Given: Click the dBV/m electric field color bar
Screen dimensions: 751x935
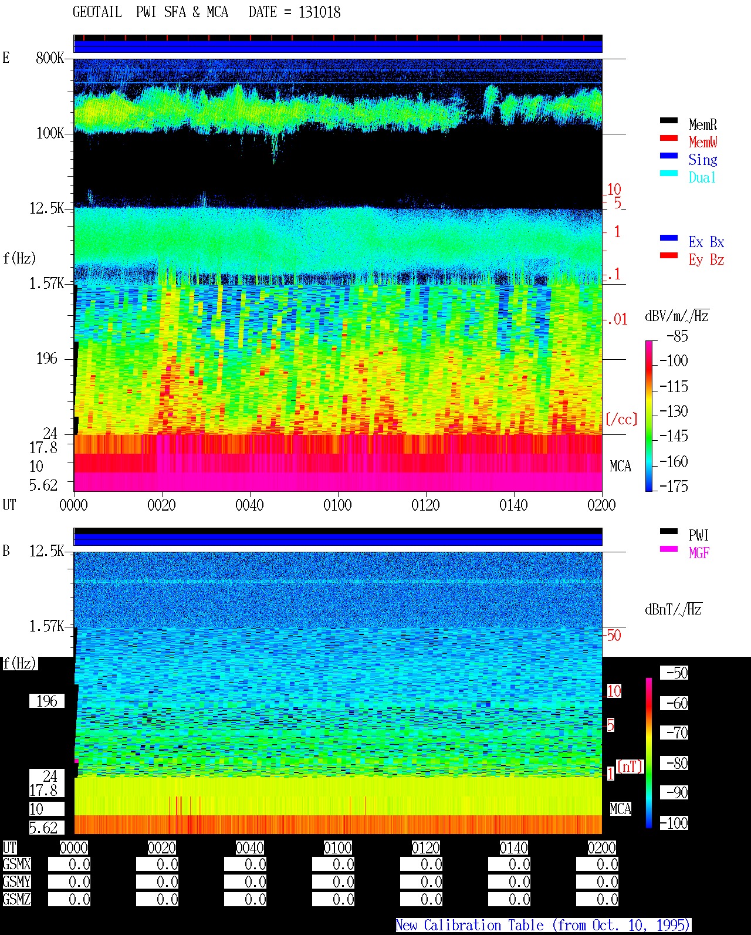Looking at the screenshot, I should (649, 416).
